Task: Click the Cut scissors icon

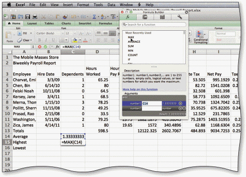Action: (x=43, y=17)
